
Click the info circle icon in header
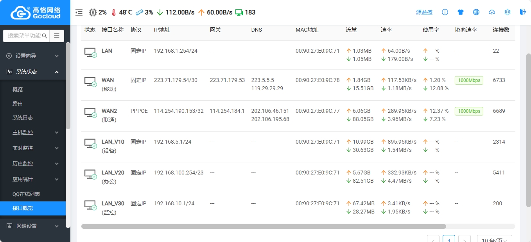click(445, 12)
